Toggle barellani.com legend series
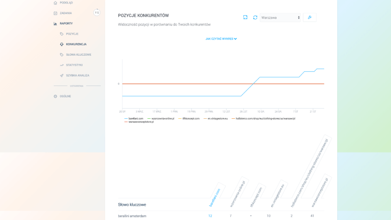The height and width of the screenshot is (220, 391). coord(134,119)
